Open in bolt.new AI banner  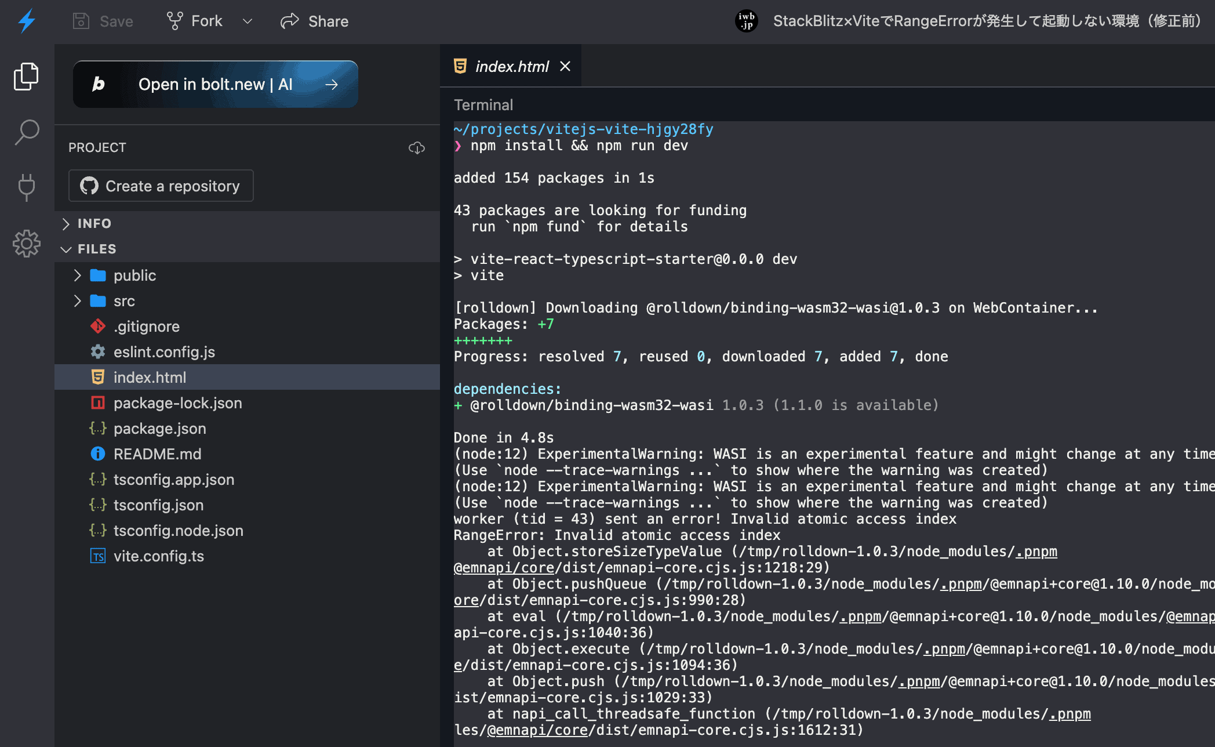[216, 84]
